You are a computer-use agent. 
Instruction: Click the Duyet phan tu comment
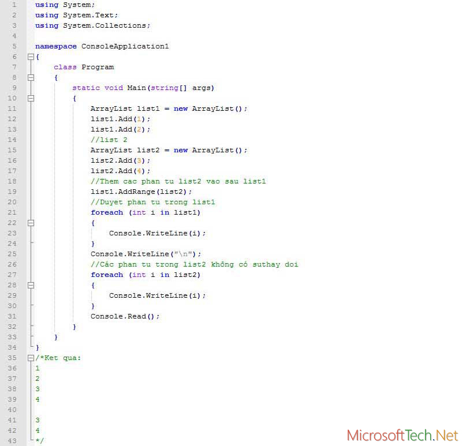tap(144, 202)
